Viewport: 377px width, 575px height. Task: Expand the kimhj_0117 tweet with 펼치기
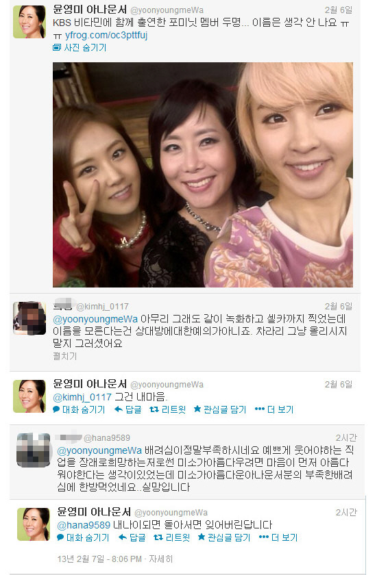pyautogui.click(x=64, y=356)
